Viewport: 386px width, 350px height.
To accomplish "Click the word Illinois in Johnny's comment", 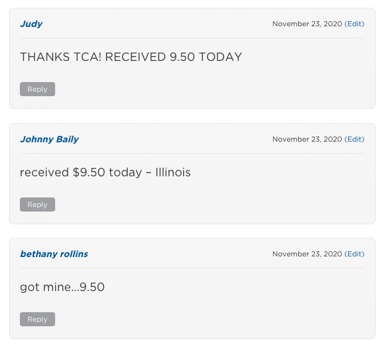I will click(173, 172).
